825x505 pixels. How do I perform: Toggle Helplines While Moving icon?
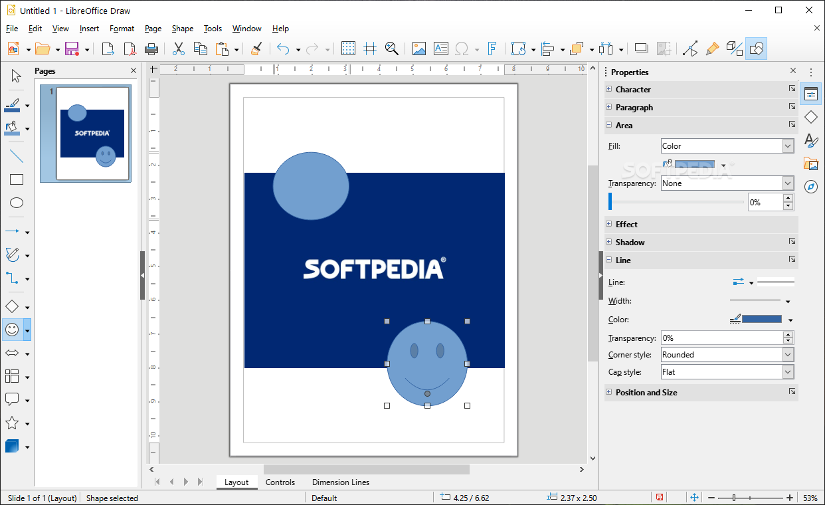coord(370,49)
